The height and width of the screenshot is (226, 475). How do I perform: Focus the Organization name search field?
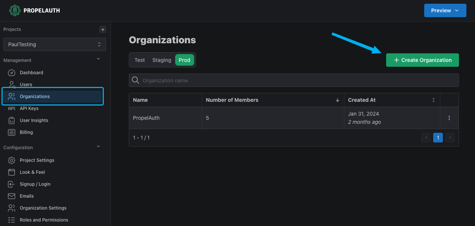(x=294, y=81)
